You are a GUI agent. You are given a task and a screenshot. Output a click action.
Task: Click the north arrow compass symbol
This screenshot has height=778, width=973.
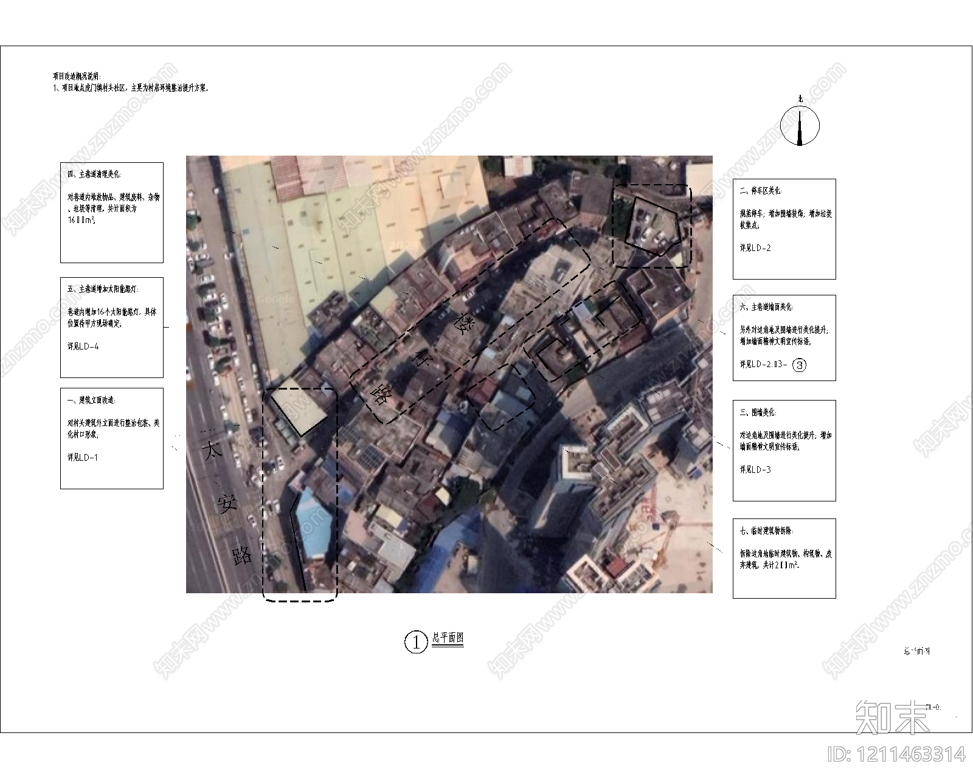pyautogui.click(x=800, y=126)
